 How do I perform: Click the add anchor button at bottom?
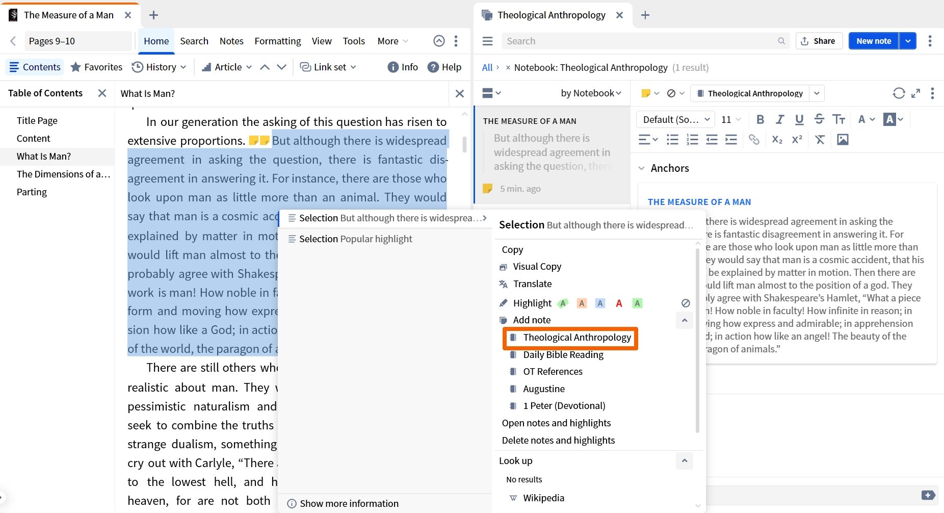tap(928, 495)
